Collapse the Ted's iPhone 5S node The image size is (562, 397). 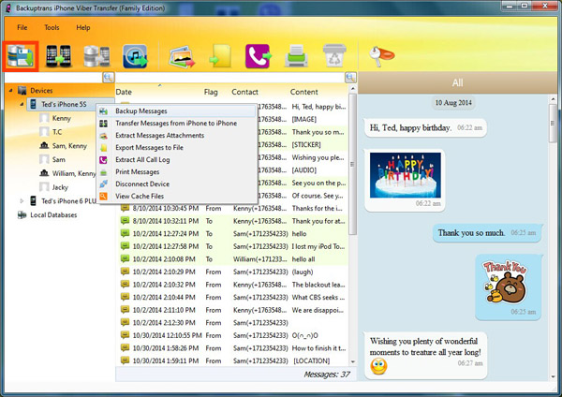point(22,106)
